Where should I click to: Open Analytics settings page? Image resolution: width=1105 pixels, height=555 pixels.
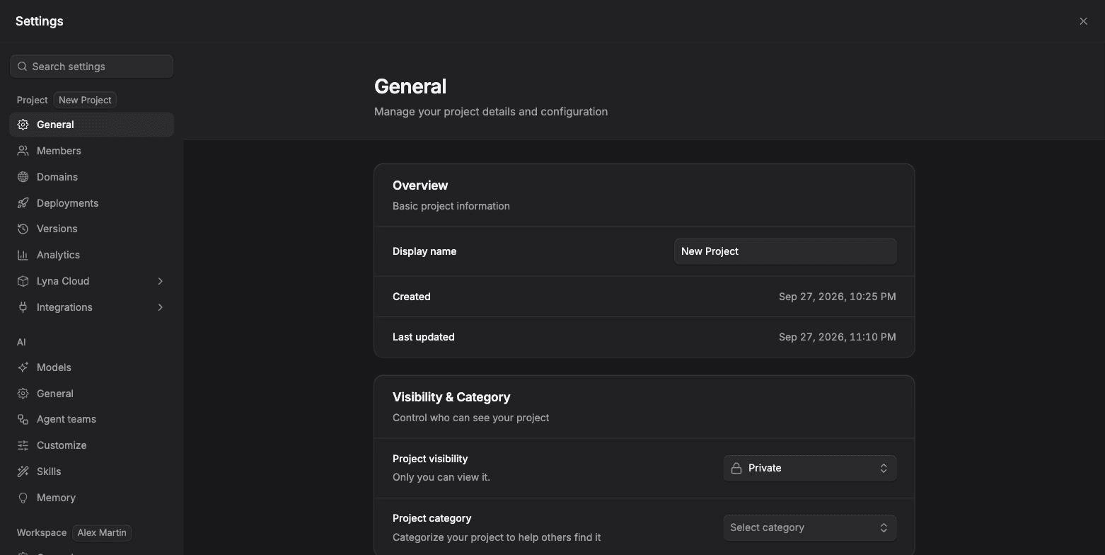tap(92, 255)
